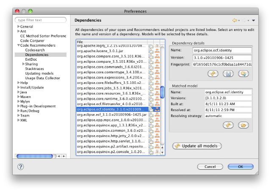This screenshot has width=271, height=192.
Task: Select Updating models preferences page
Action: (39, 73)
